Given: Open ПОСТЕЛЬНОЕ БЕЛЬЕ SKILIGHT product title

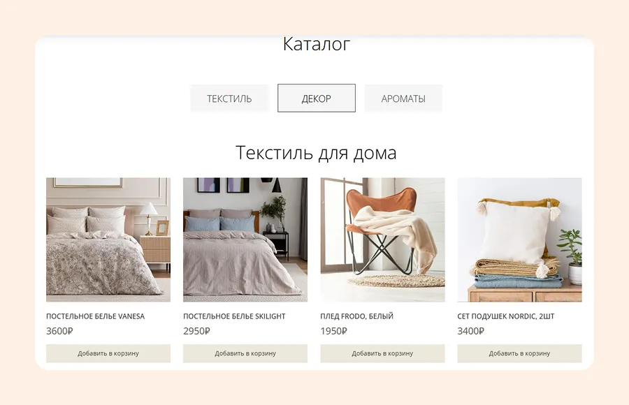Looking at the screenshot, I should pos(234,316).
